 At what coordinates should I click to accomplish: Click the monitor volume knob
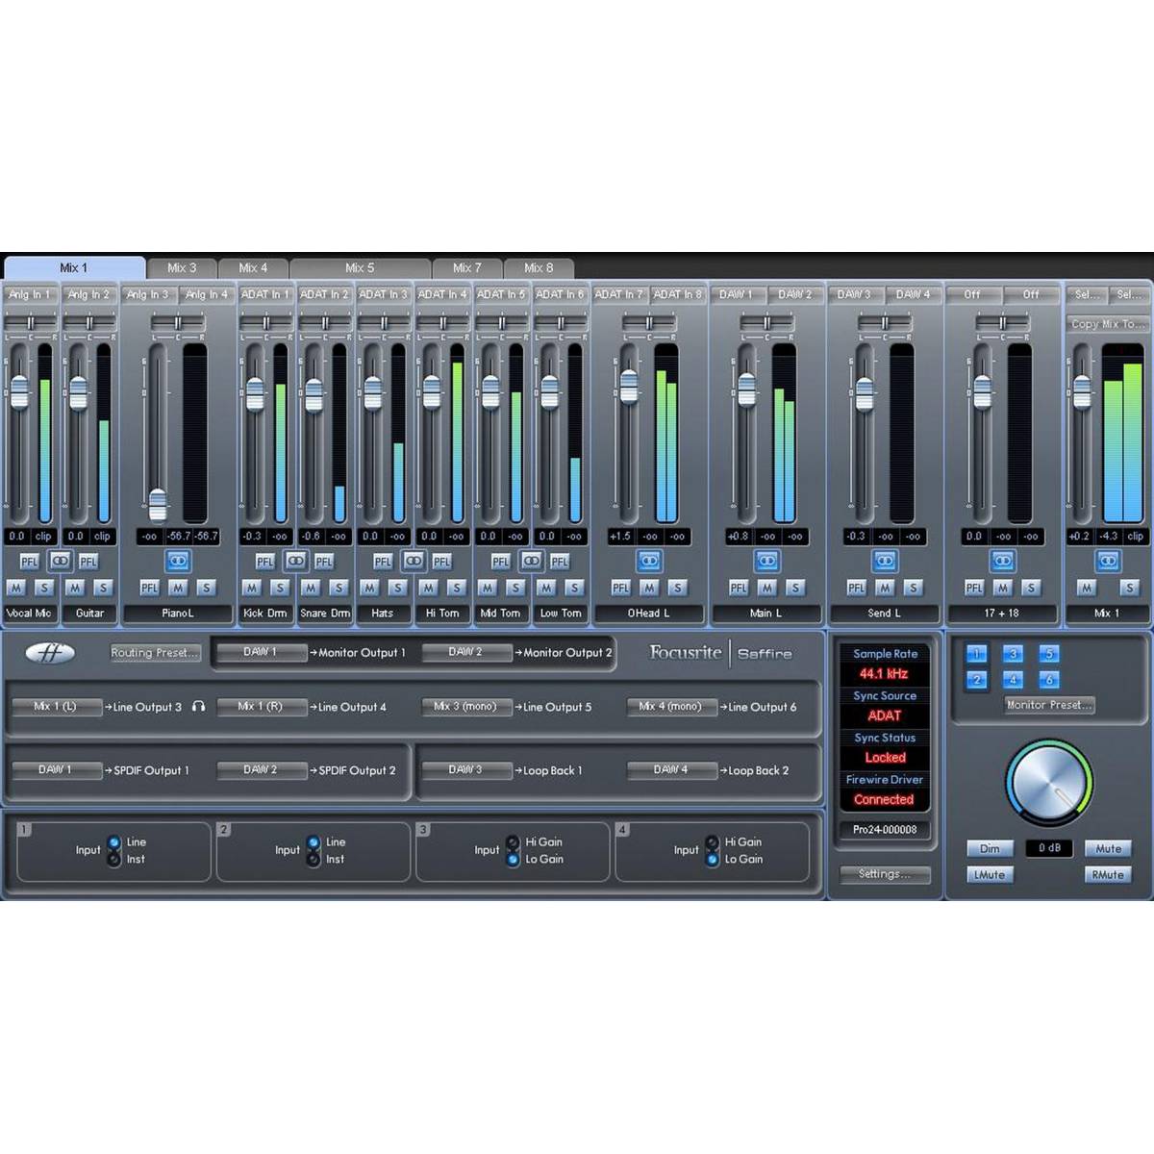pos(1049,783)
